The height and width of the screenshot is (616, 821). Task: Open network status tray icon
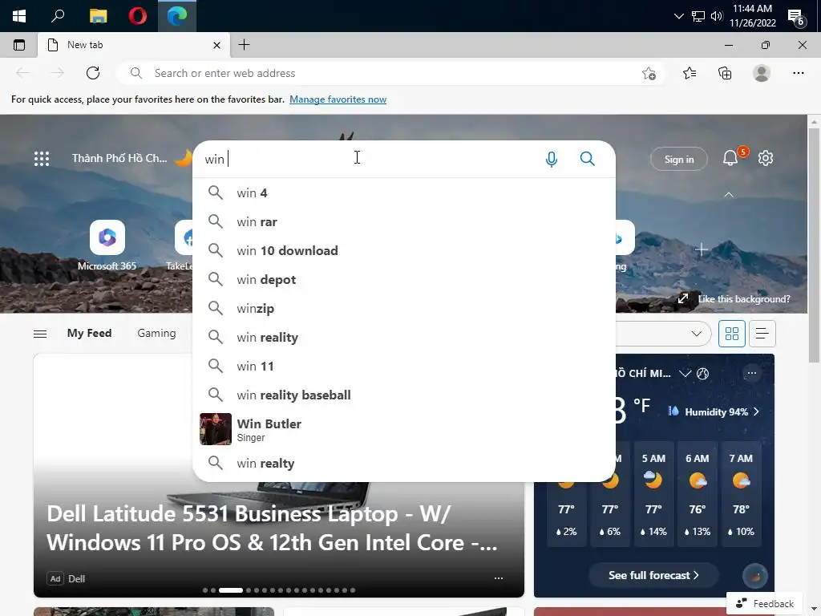698,16
